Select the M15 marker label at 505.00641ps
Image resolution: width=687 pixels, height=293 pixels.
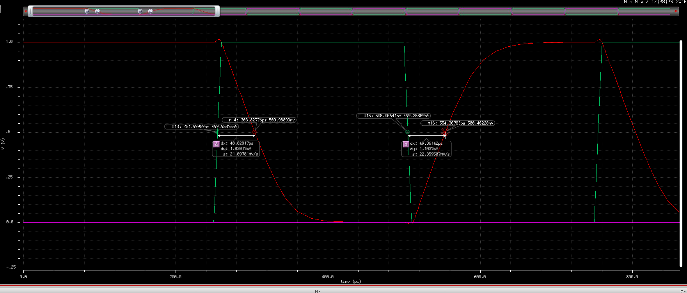pos(394,116)
